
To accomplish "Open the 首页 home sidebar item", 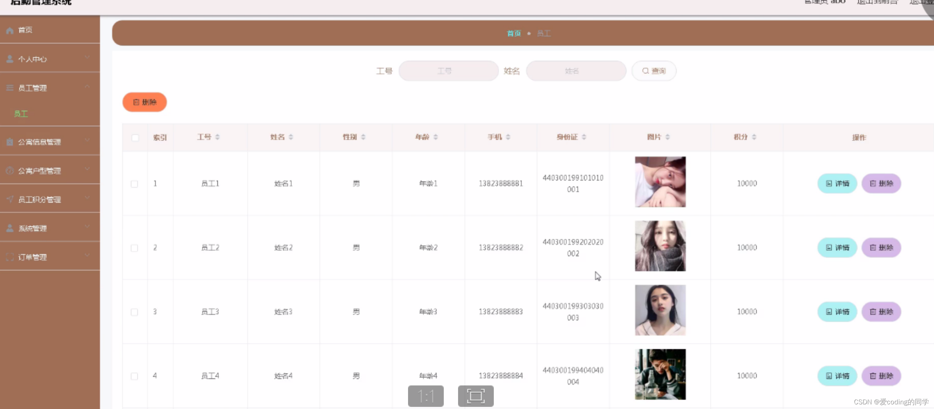I will 50,30.
